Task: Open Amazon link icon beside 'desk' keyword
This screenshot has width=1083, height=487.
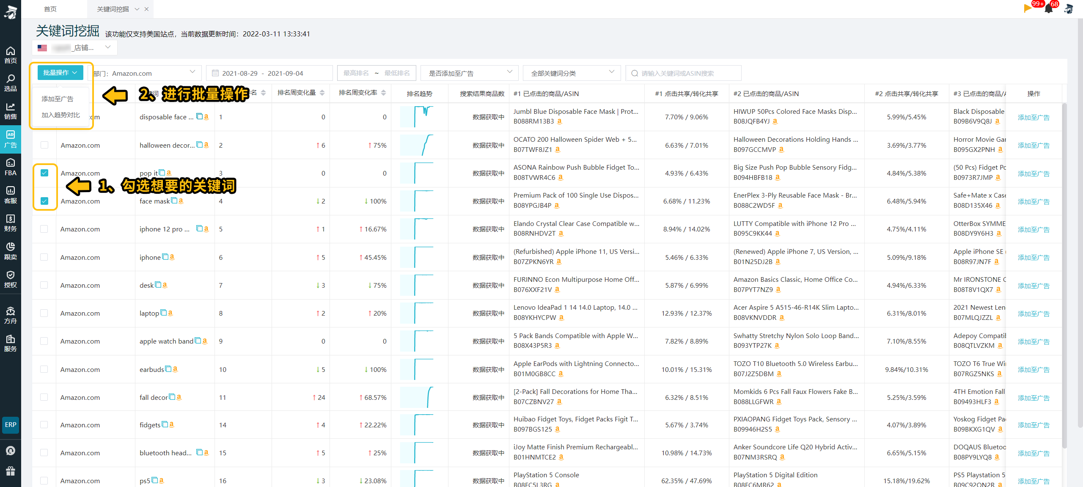Action: [165, 285]
